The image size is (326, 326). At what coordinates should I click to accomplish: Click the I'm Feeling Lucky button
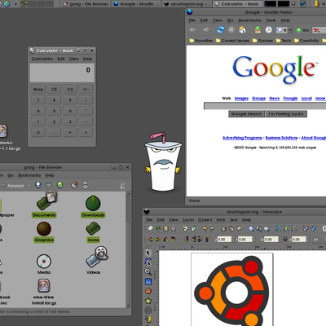[286, 114]
